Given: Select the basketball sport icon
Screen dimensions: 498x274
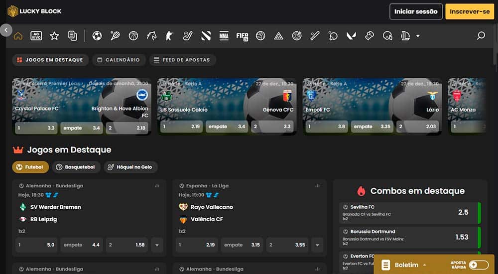Looking at the screenshot, I should click(133, 36).
